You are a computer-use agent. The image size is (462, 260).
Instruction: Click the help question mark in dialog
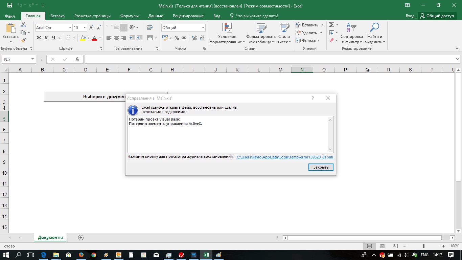[x=313, y=98]
